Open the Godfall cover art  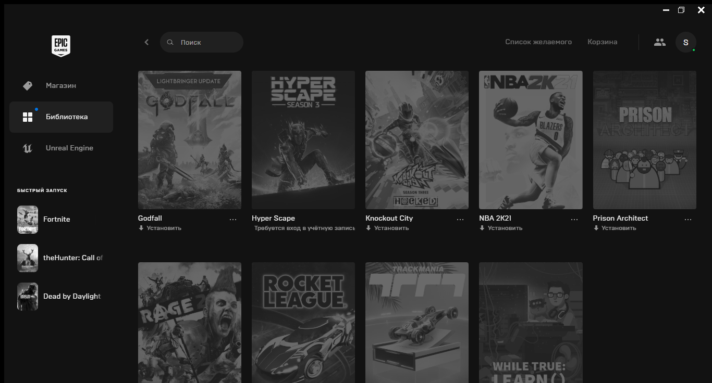tap(190, 140)
